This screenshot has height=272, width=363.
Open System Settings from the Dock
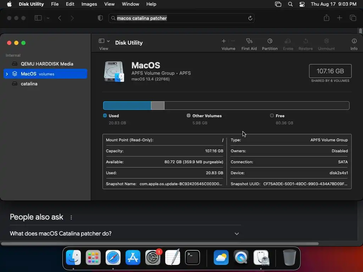point(153,257)
